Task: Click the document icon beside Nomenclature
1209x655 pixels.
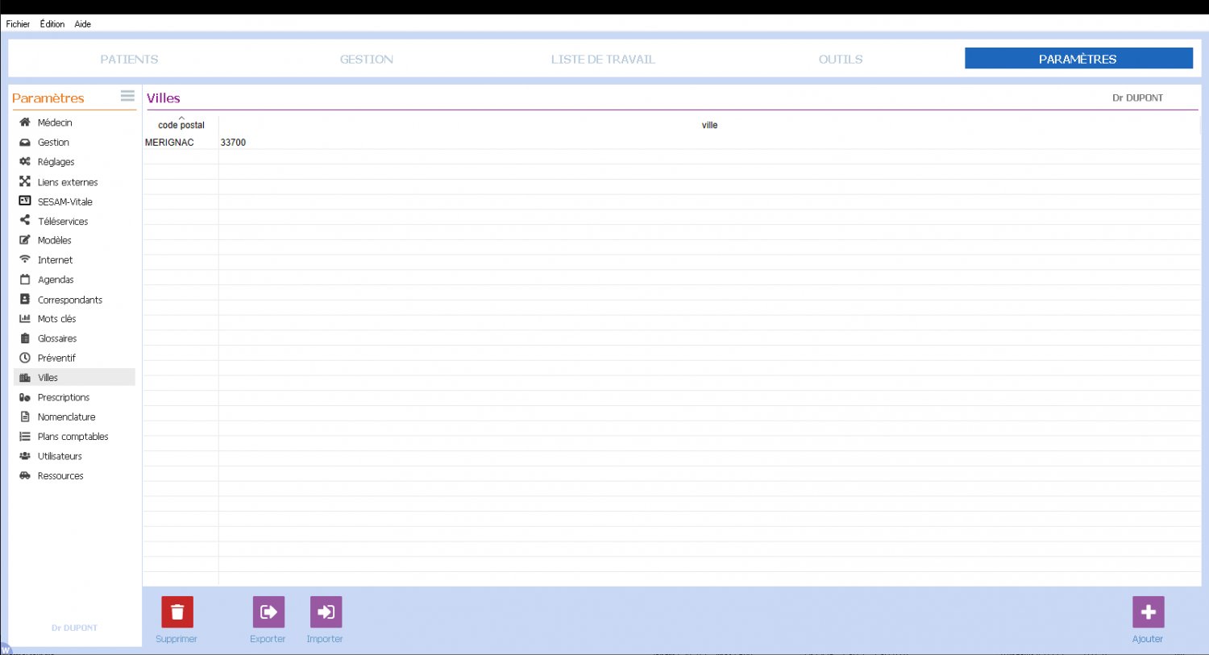Action: pos(25,417)
